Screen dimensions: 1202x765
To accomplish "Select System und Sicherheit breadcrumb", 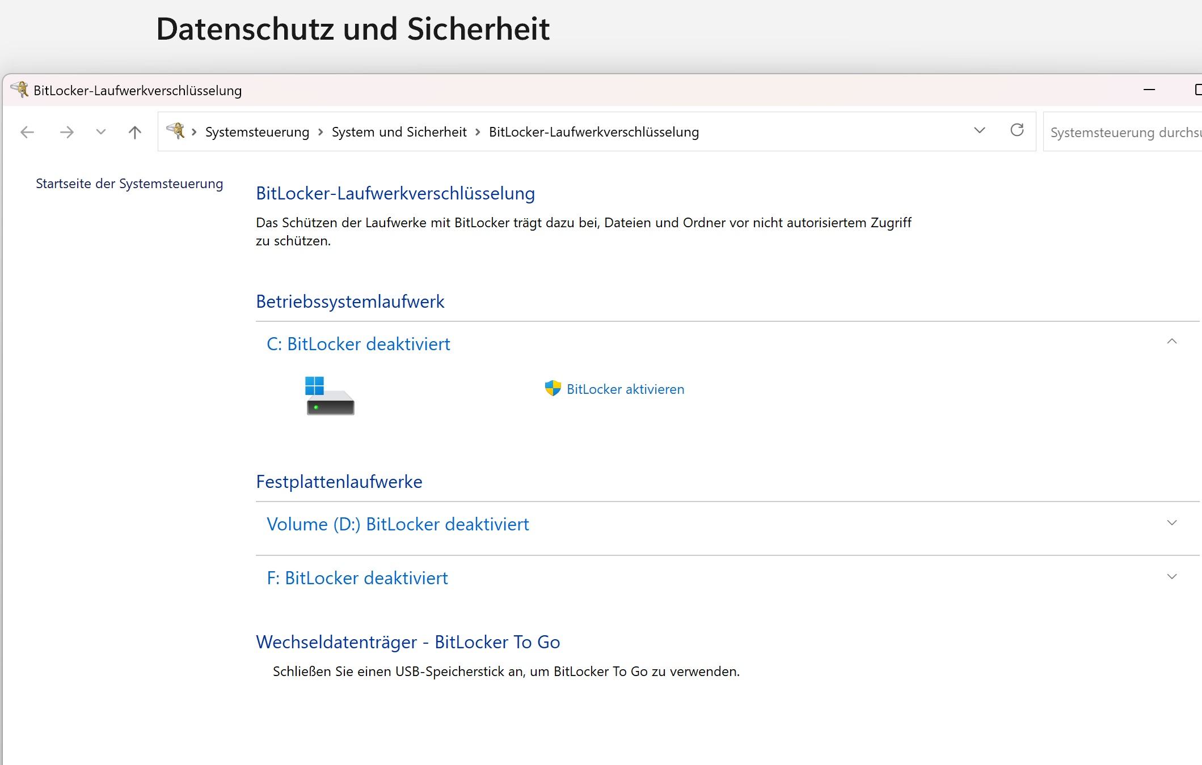I will tap(399, 132).
